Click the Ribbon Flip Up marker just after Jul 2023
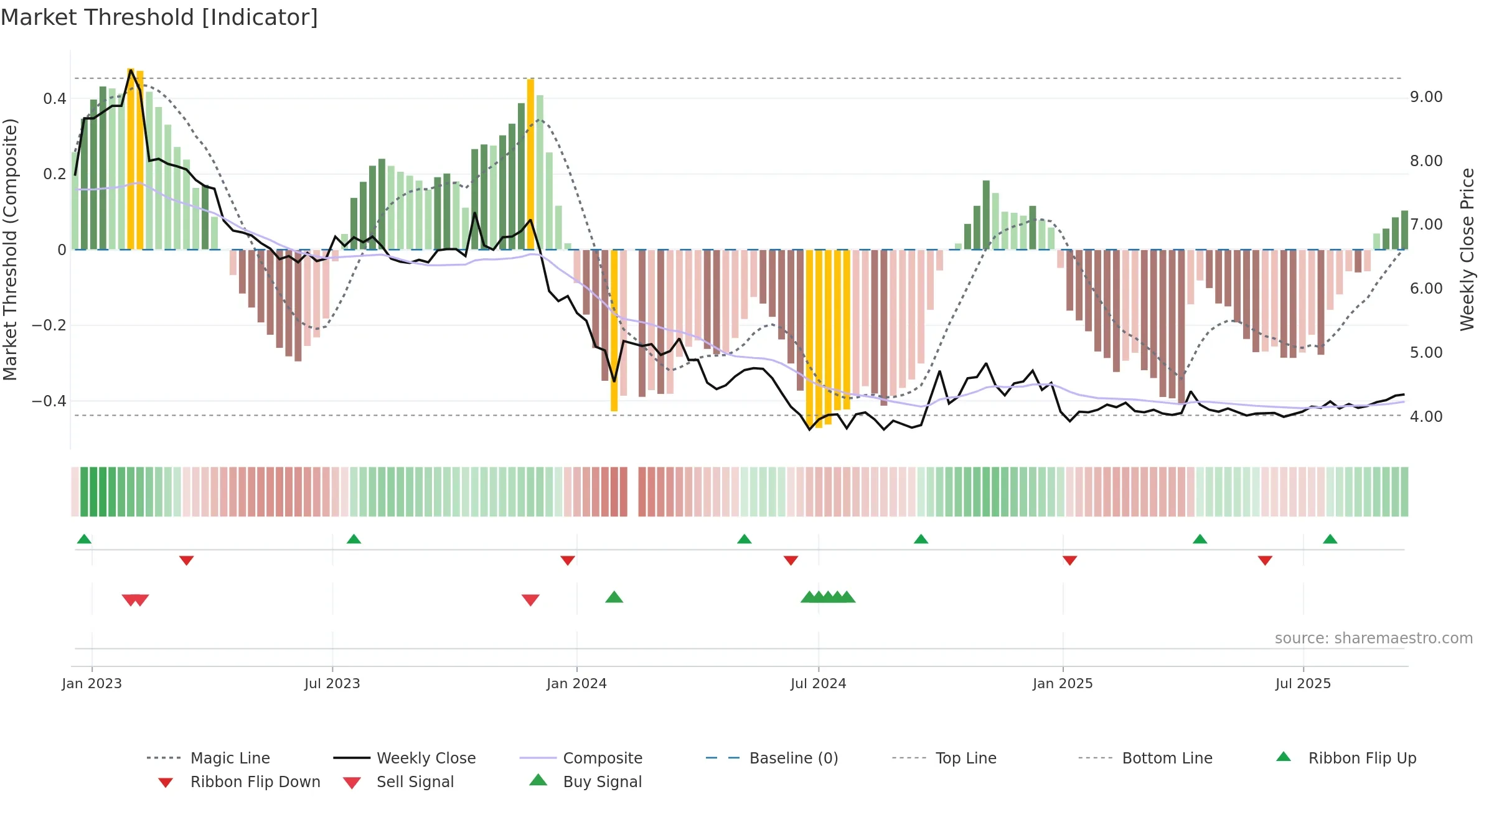Viewport: 1494px width, 840px height. pos(354,539)
